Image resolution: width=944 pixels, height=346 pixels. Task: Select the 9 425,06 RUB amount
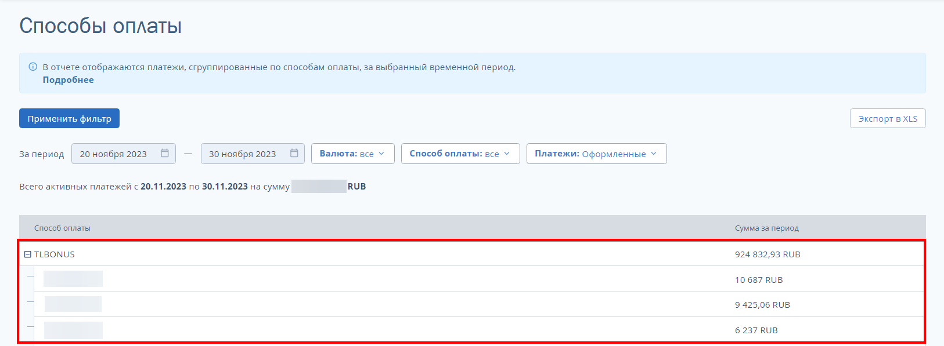coord(762,305)
